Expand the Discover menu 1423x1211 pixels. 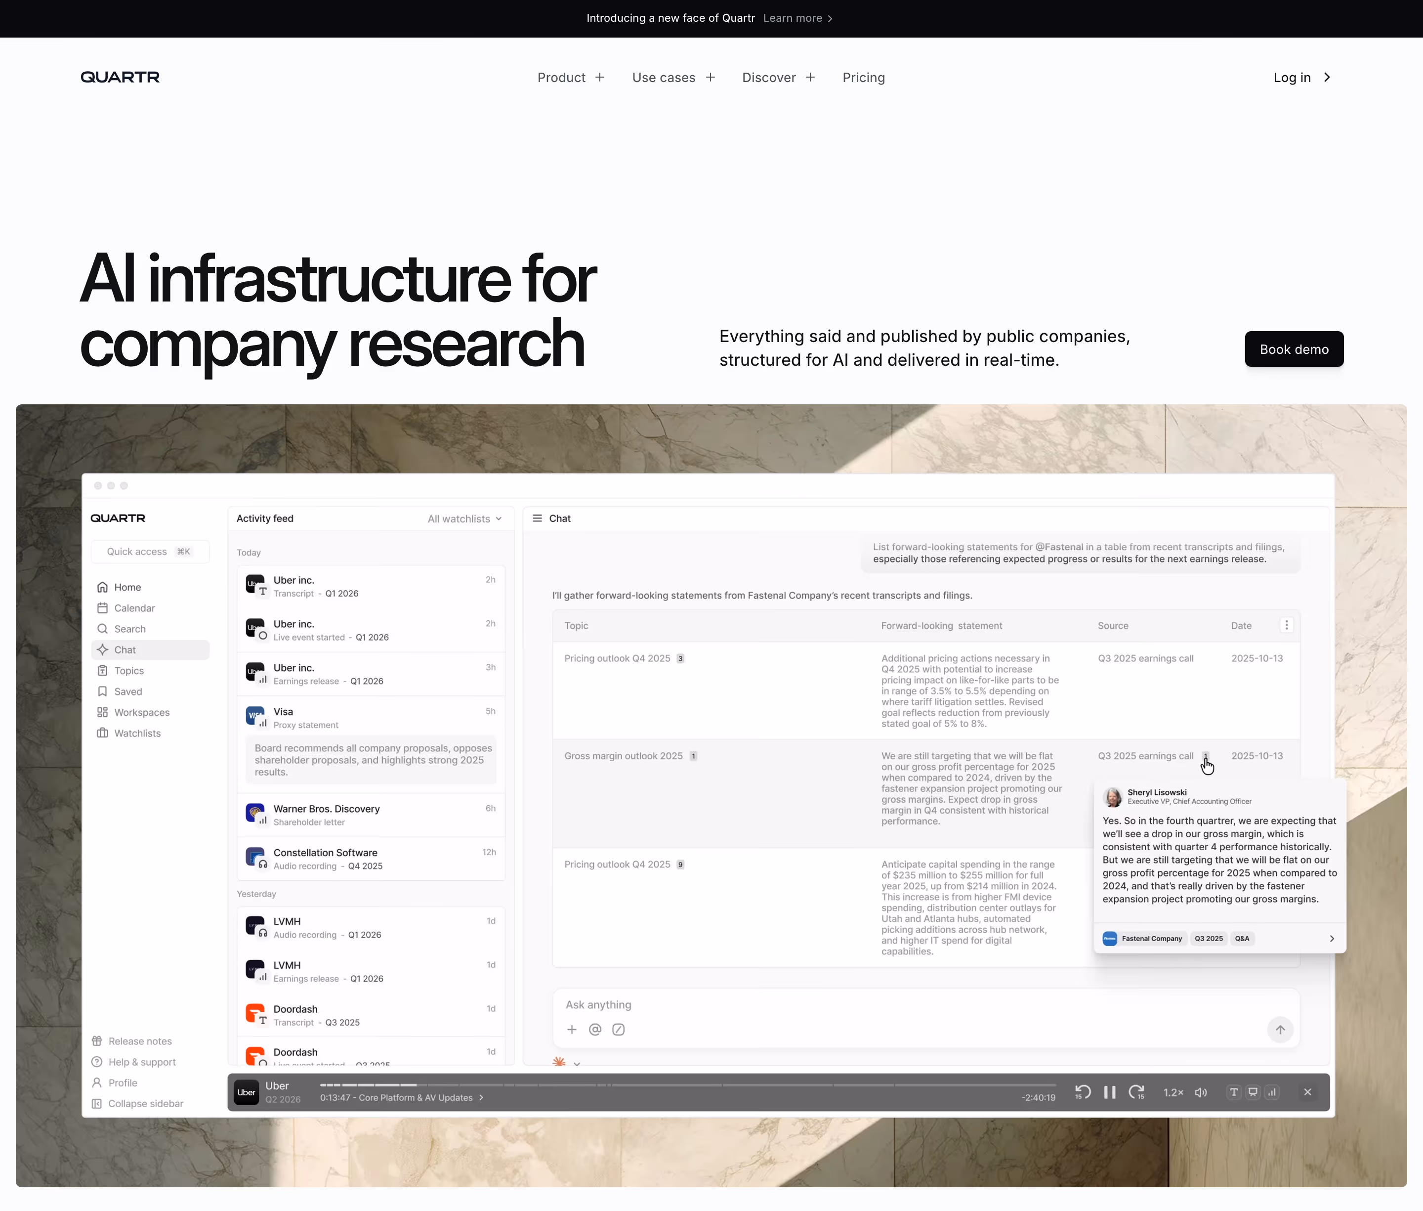779,78
